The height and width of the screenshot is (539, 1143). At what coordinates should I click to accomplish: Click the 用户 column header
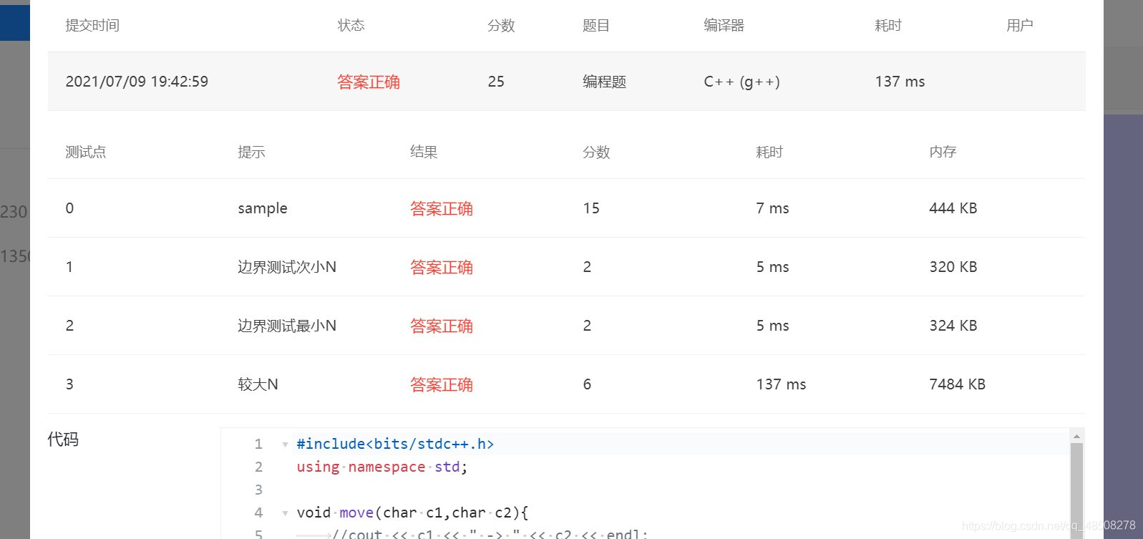coord(1020,26)
